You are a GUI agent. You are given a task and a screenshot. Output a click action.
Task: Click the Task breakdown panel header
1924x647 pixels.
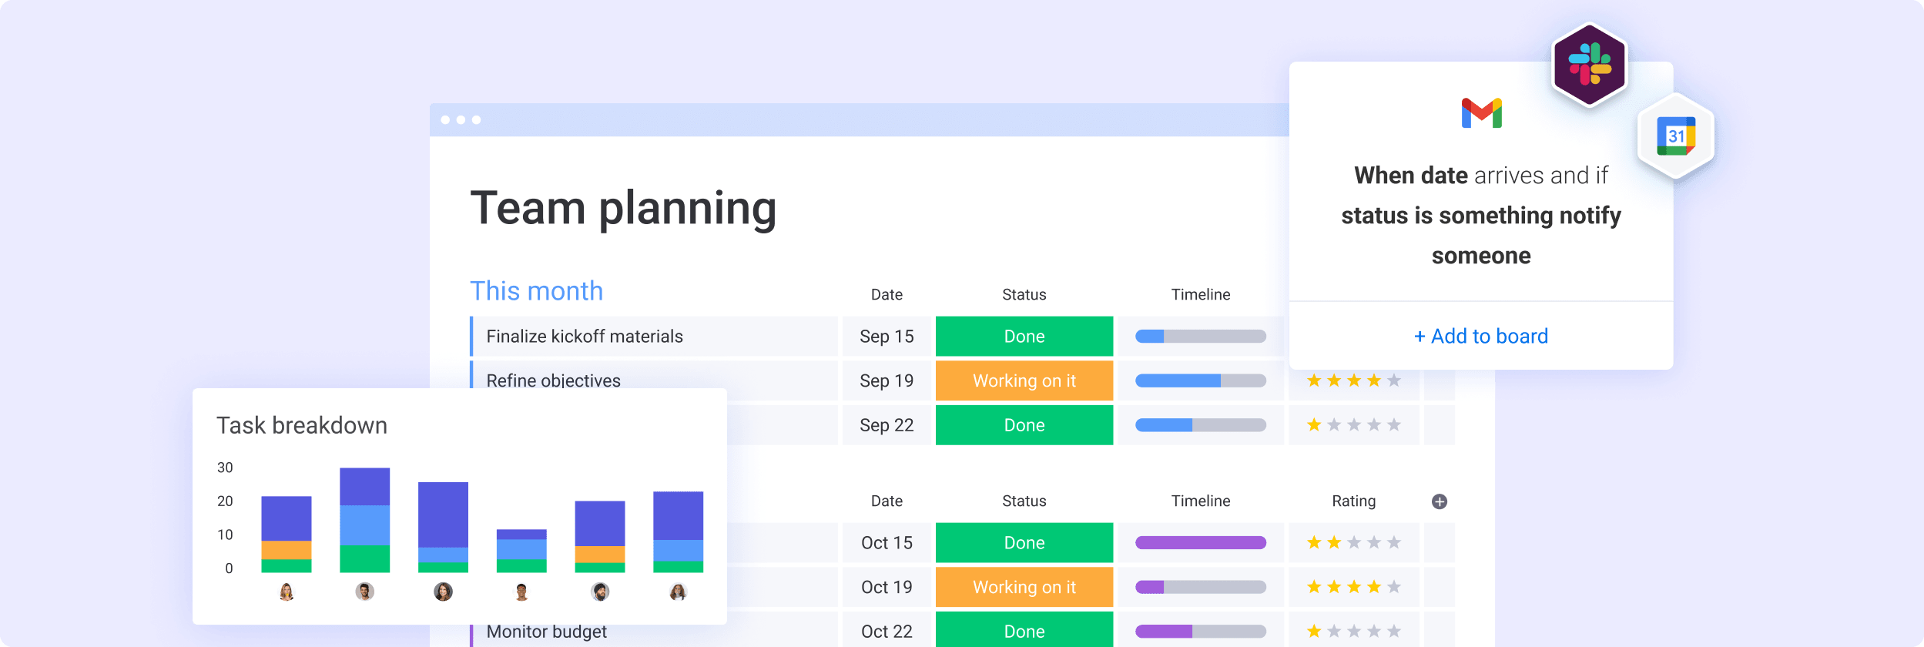click(302, 424)
